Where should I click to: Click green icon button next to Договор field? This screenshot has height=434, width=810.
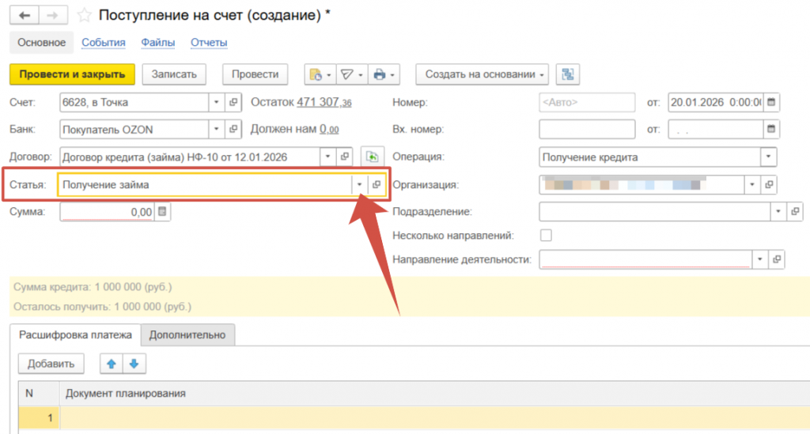[371, 157]
